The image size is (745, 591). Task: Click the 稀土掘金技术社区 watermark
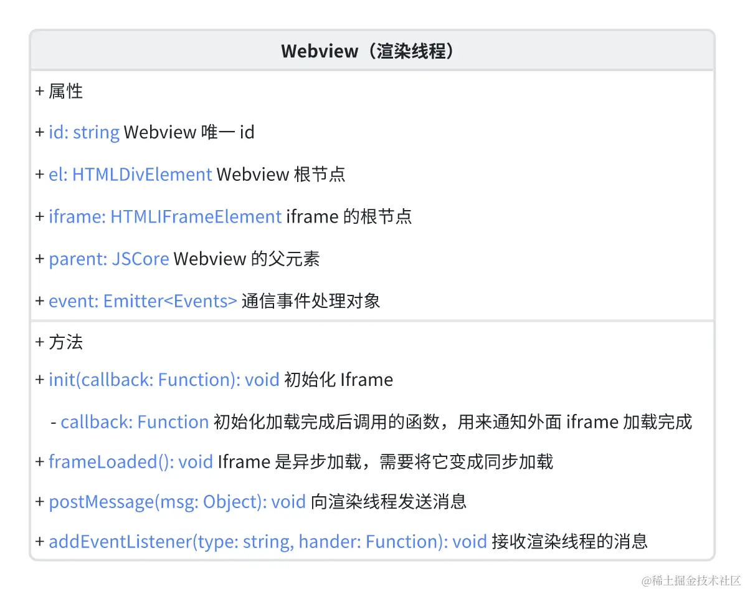[691, 580]
